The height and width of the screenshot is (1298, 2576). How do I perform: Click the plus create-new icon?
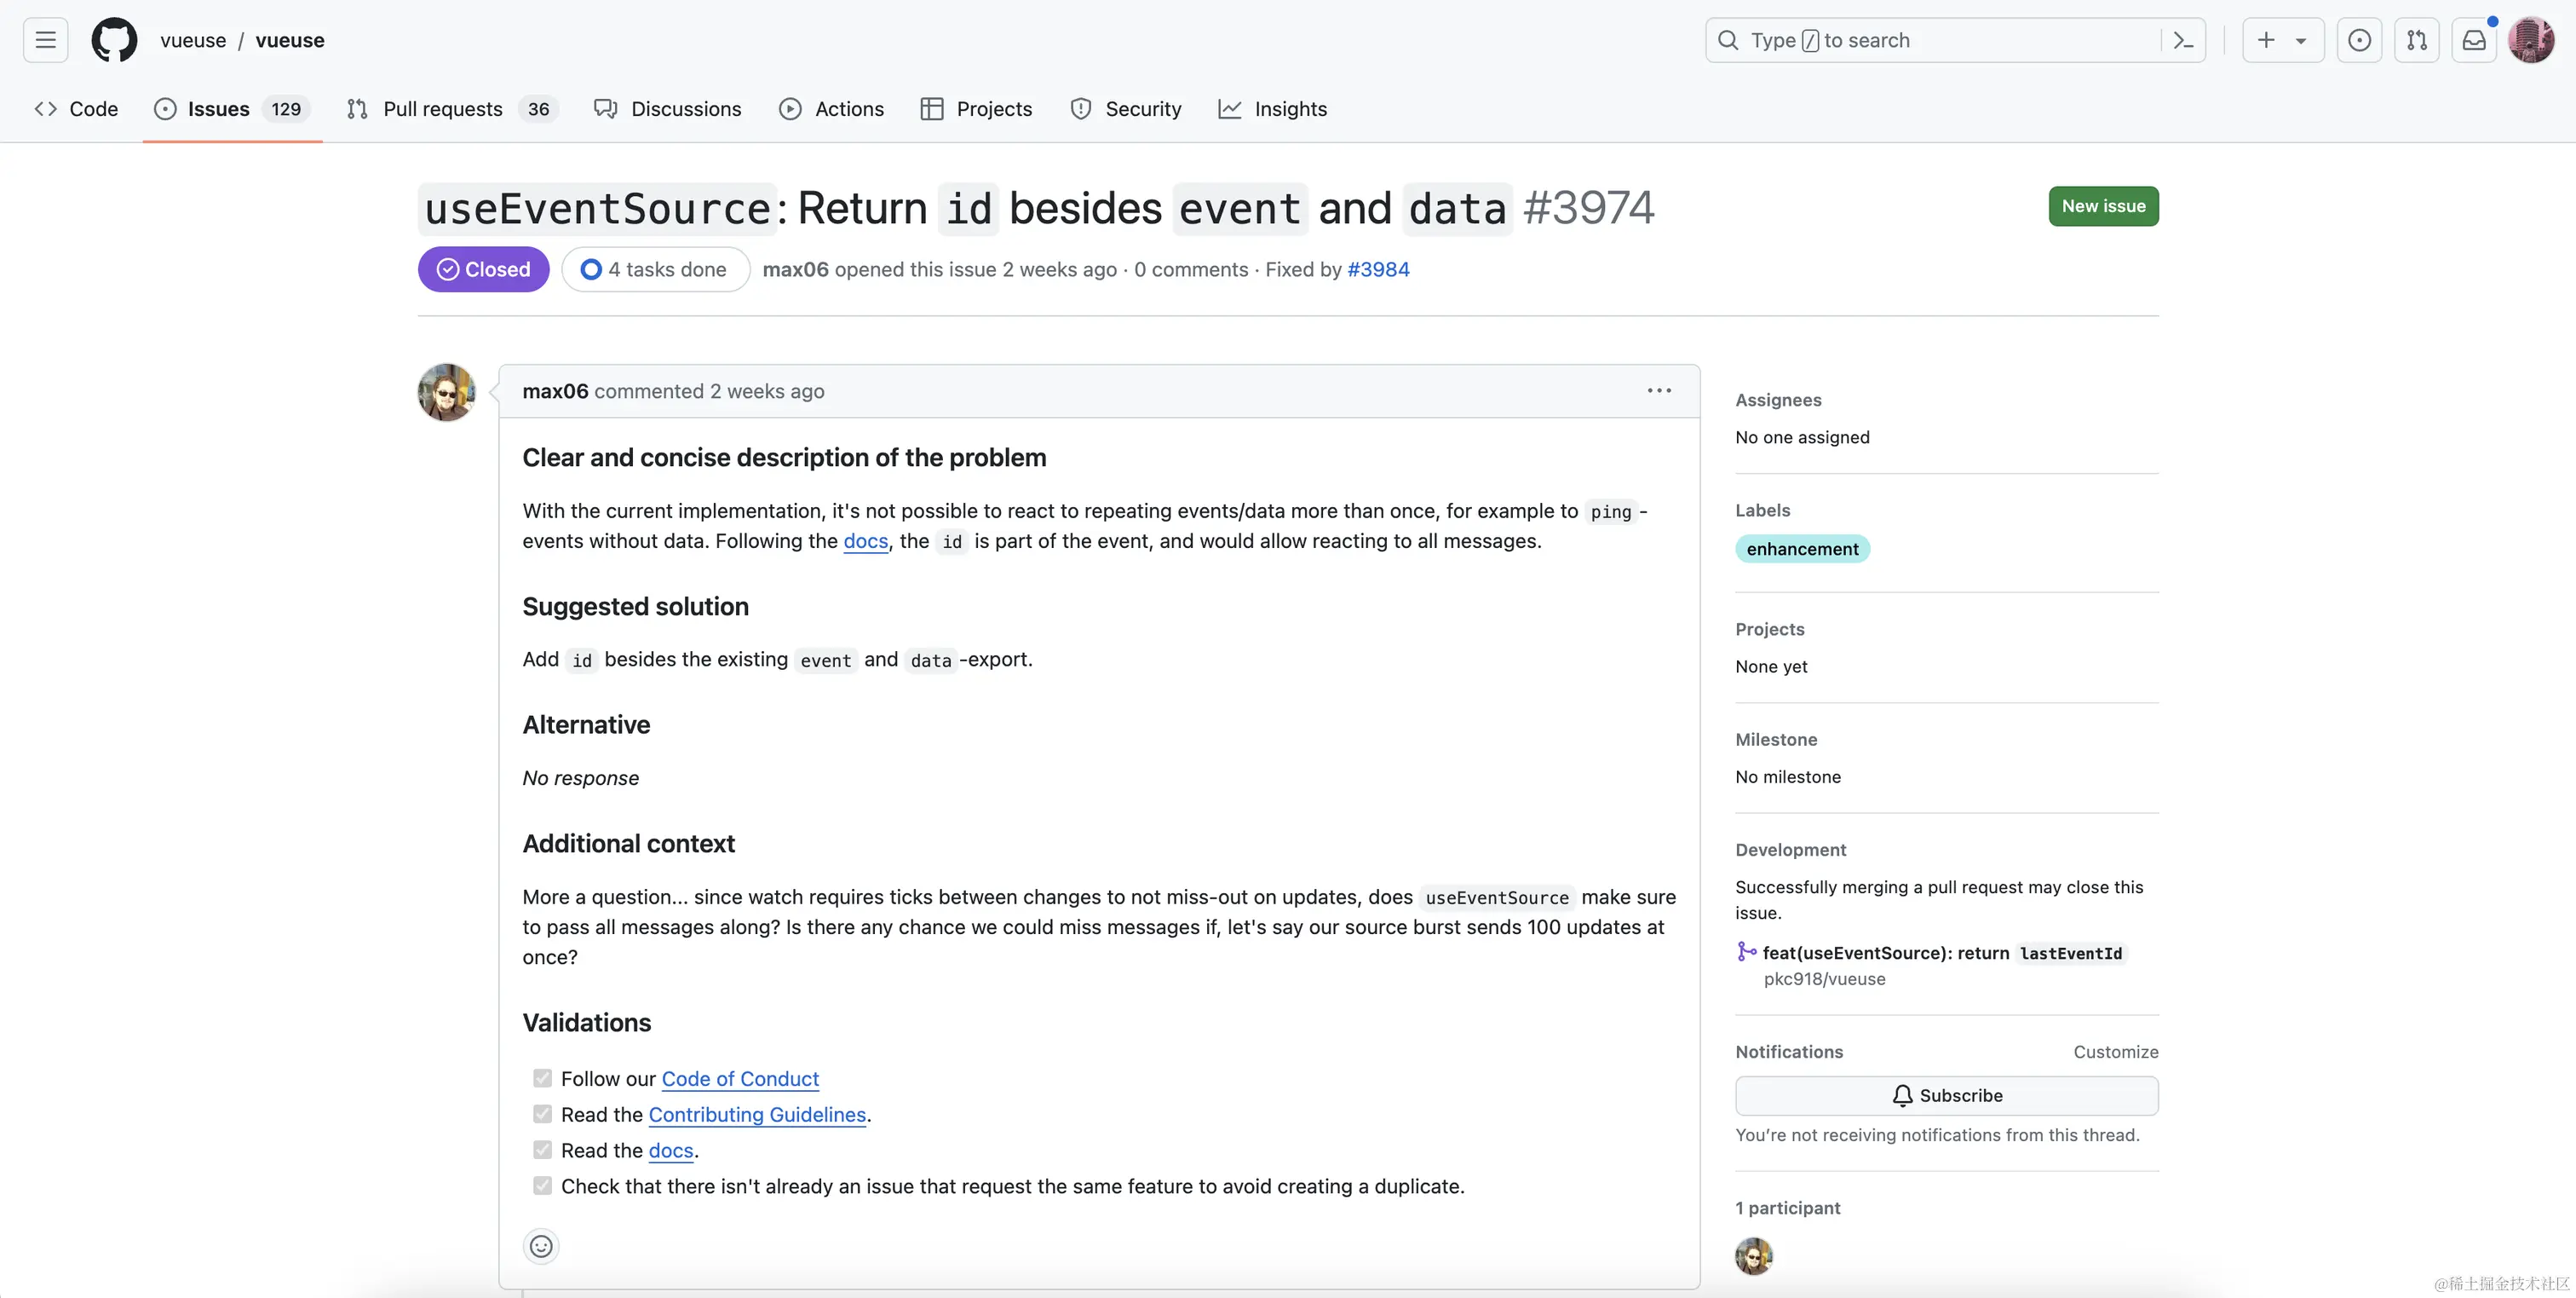pyautogui.click(x=2266, y=40)
